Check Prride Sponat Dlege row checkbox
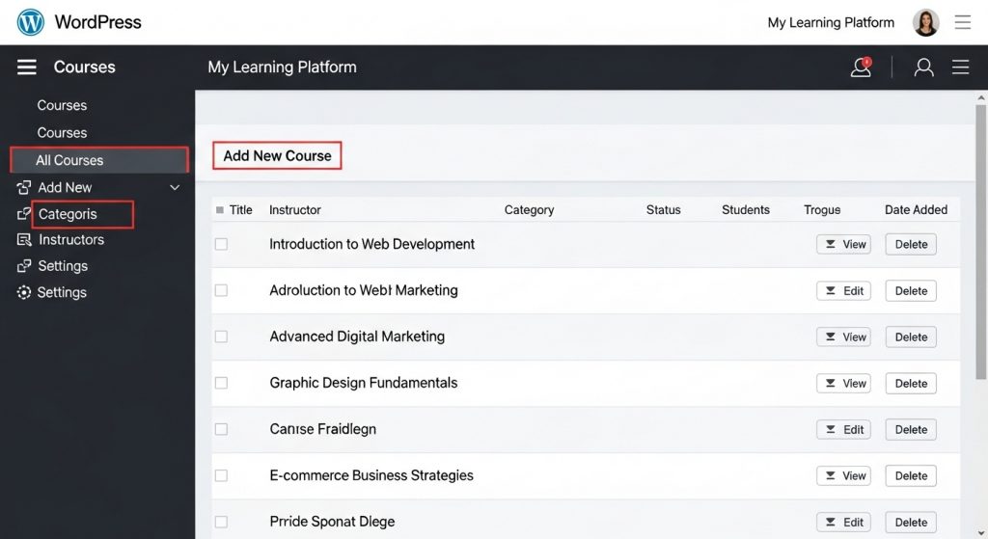Screen dimensions: 988x539 tap(221, 522)
